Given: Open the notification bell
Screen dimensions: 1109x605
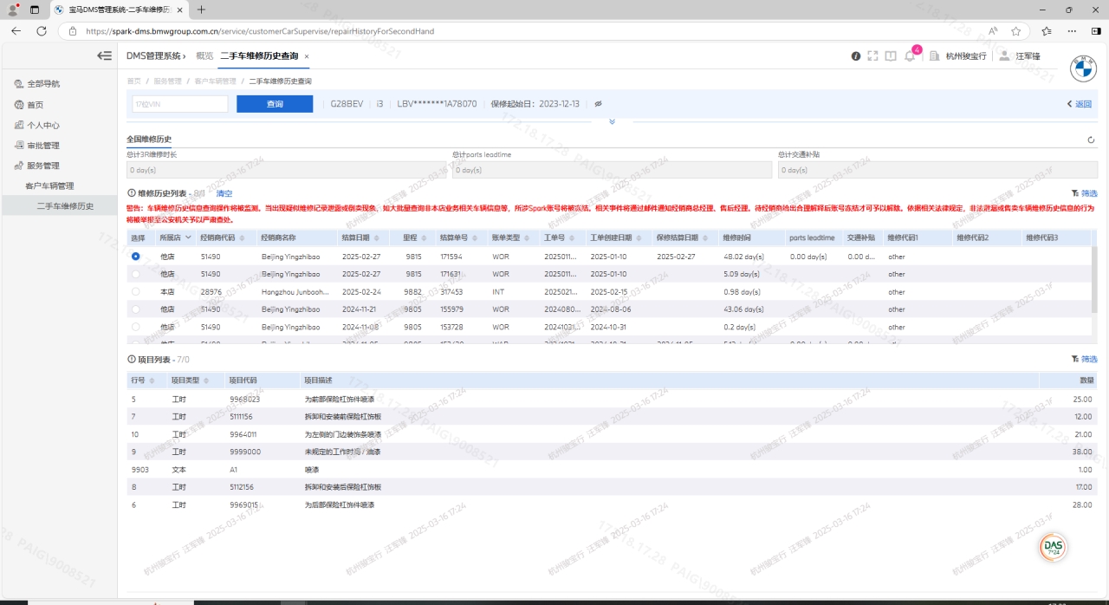Looking at the screenshot, I should coord(910,56).
